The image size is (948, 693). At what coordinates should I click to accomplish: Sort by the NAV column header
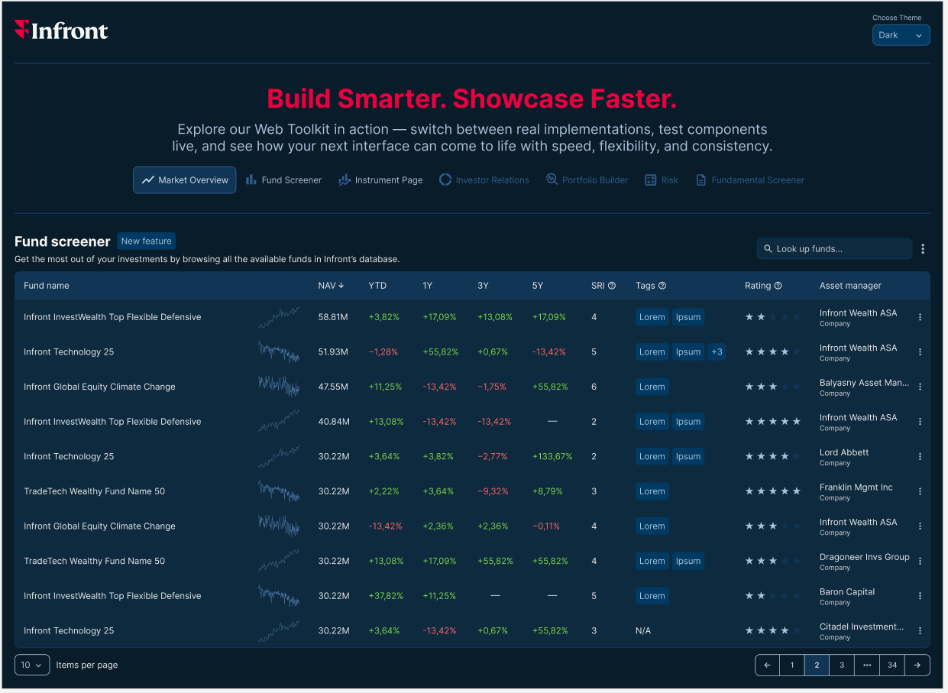(331, 286)
